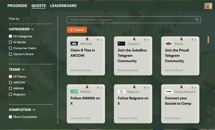Collapse the COMPLETION filter section
This screenshot has width=215, height=130.
[x=22, y=110]
